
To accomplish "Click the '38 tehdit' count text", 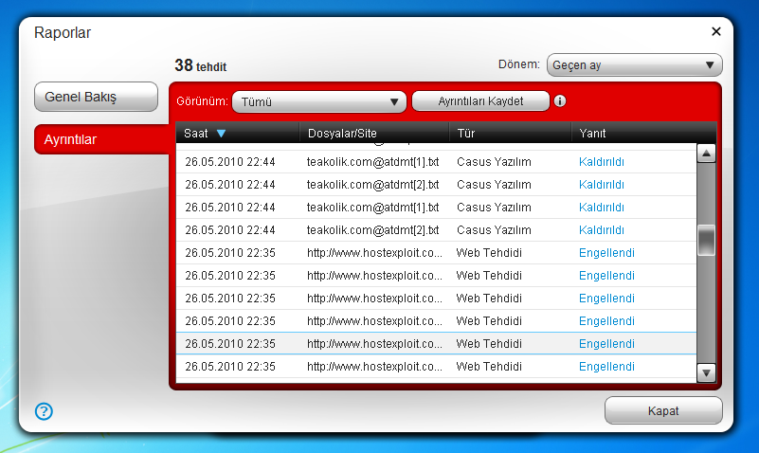I will pos(200,65).
